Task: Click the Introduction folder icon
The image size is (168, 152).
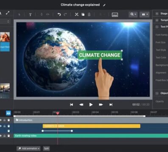Action: (x=17, y=120)
